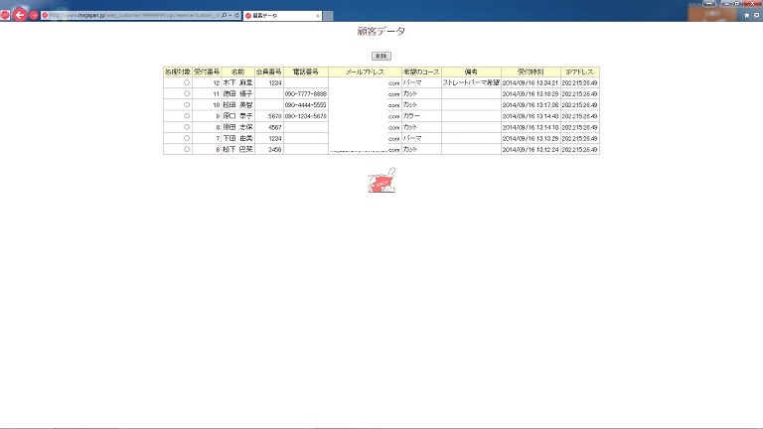
Task: Click the 電話番号 column header
Action: pos(306,71)
